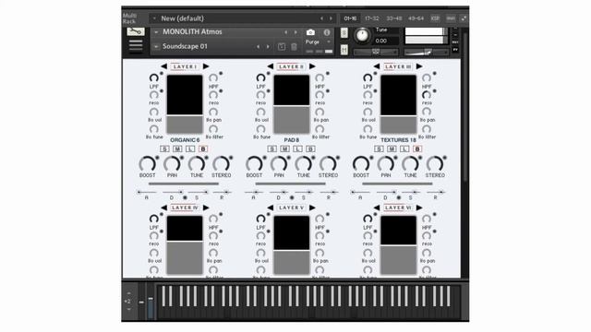Open the aux channels button next to KSP
The width and height of the screenshot is (591, 332).
[x=451, y=18]
